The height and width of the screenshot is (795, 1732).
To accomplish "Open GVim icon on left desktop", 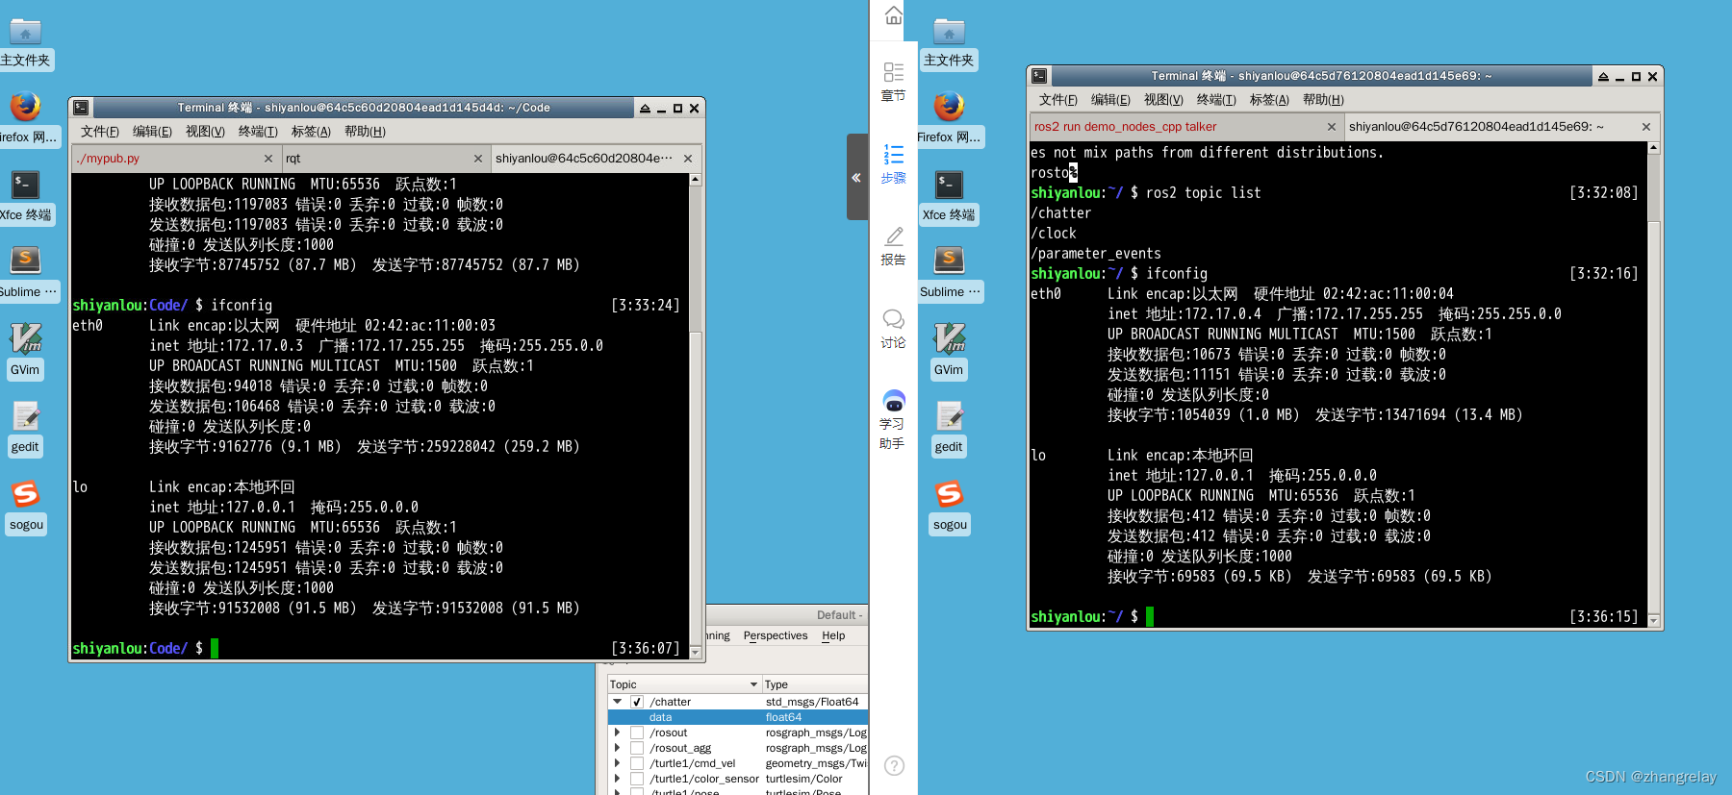I will (25, 337).
